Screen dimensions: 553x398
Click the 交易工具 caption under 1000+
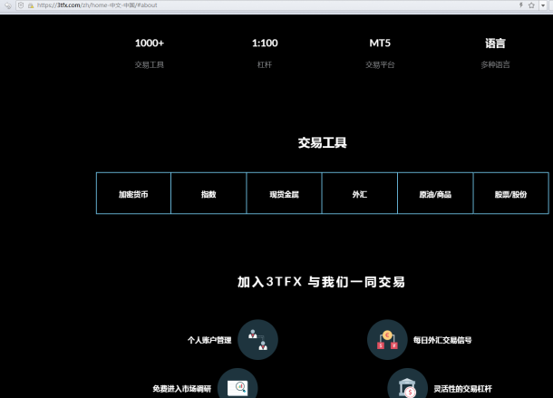150,64
